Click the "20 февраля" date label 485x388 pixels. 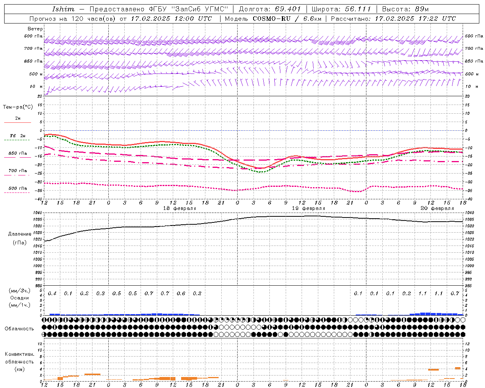pyautogui.click(x=437, y=208)
